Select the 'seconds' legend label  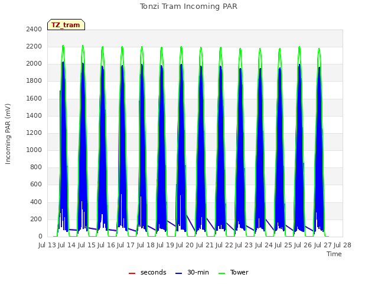[x=154, y=272]
